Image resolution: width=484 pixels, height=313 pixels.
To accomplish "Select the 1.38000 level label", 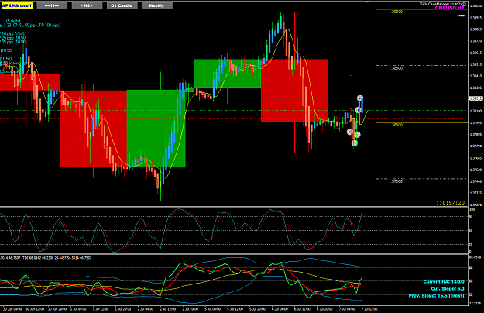I will point(396,125).
